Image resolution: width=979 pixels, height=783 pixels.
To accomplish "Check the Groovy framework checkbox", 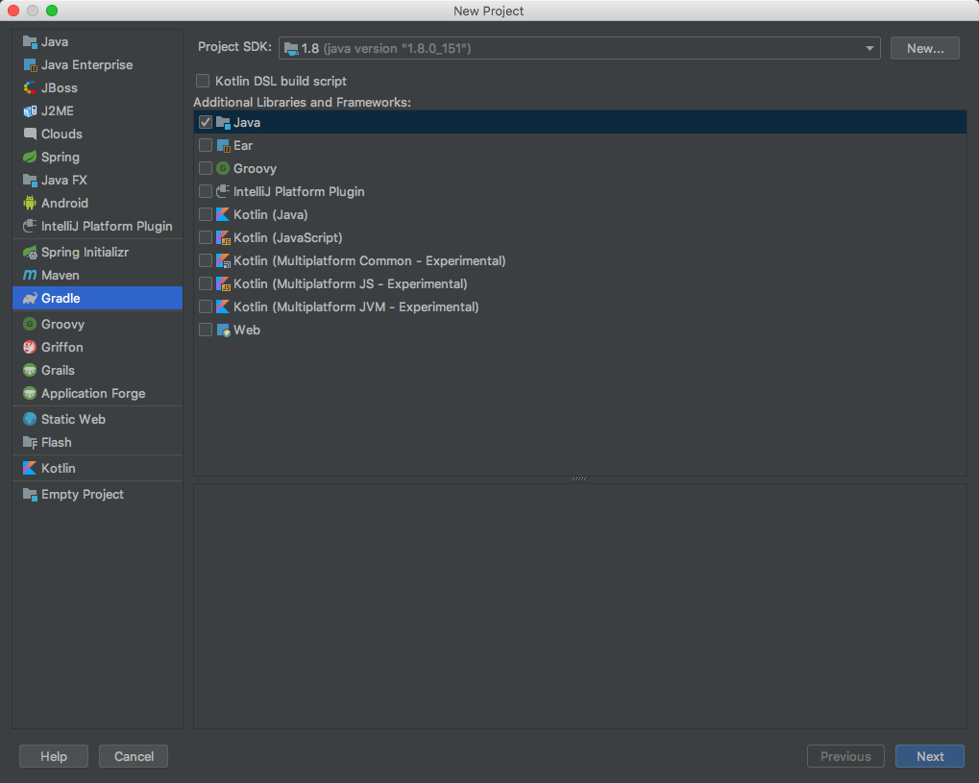I will point(206,168).
